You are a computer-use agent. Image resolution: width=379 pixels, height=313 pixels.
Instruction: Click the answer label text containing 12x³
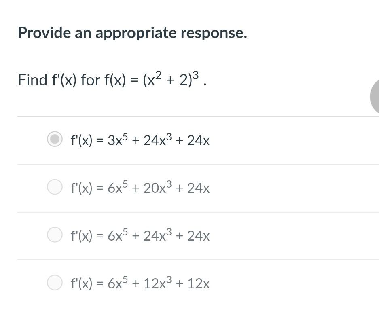click(140, 283)
